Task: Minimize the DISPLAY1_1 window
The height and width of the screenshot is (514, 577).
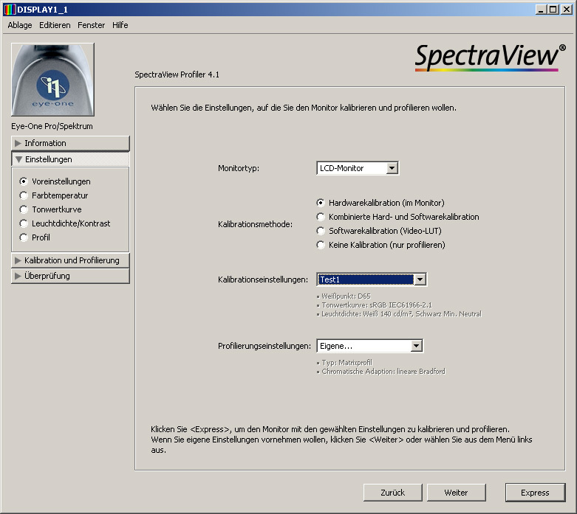Action: (x=541, y=10)
